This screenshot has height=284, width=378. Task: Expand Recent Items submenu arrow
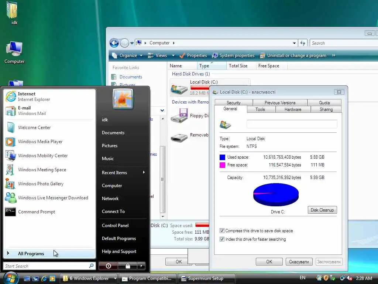144,172
